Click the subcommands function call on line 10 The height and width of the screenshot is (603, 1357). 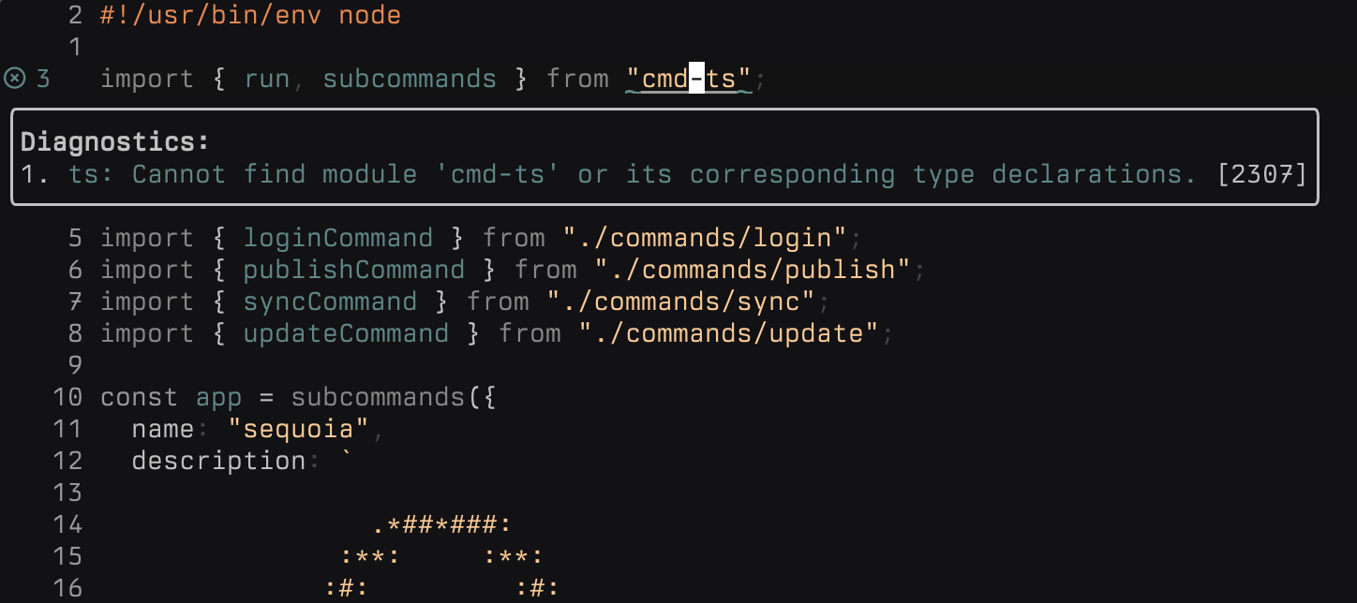378,397
